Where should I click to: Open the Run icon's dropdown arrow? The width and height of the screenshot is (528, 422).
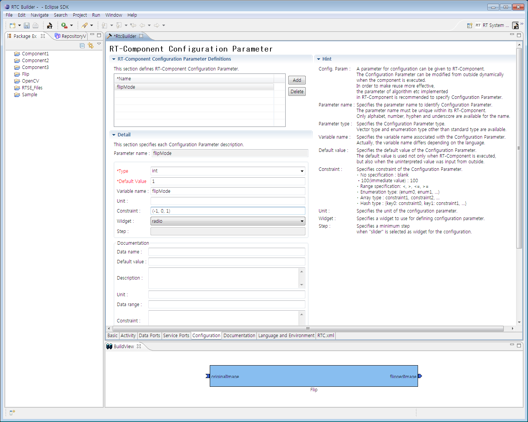(x=71, y=25)
